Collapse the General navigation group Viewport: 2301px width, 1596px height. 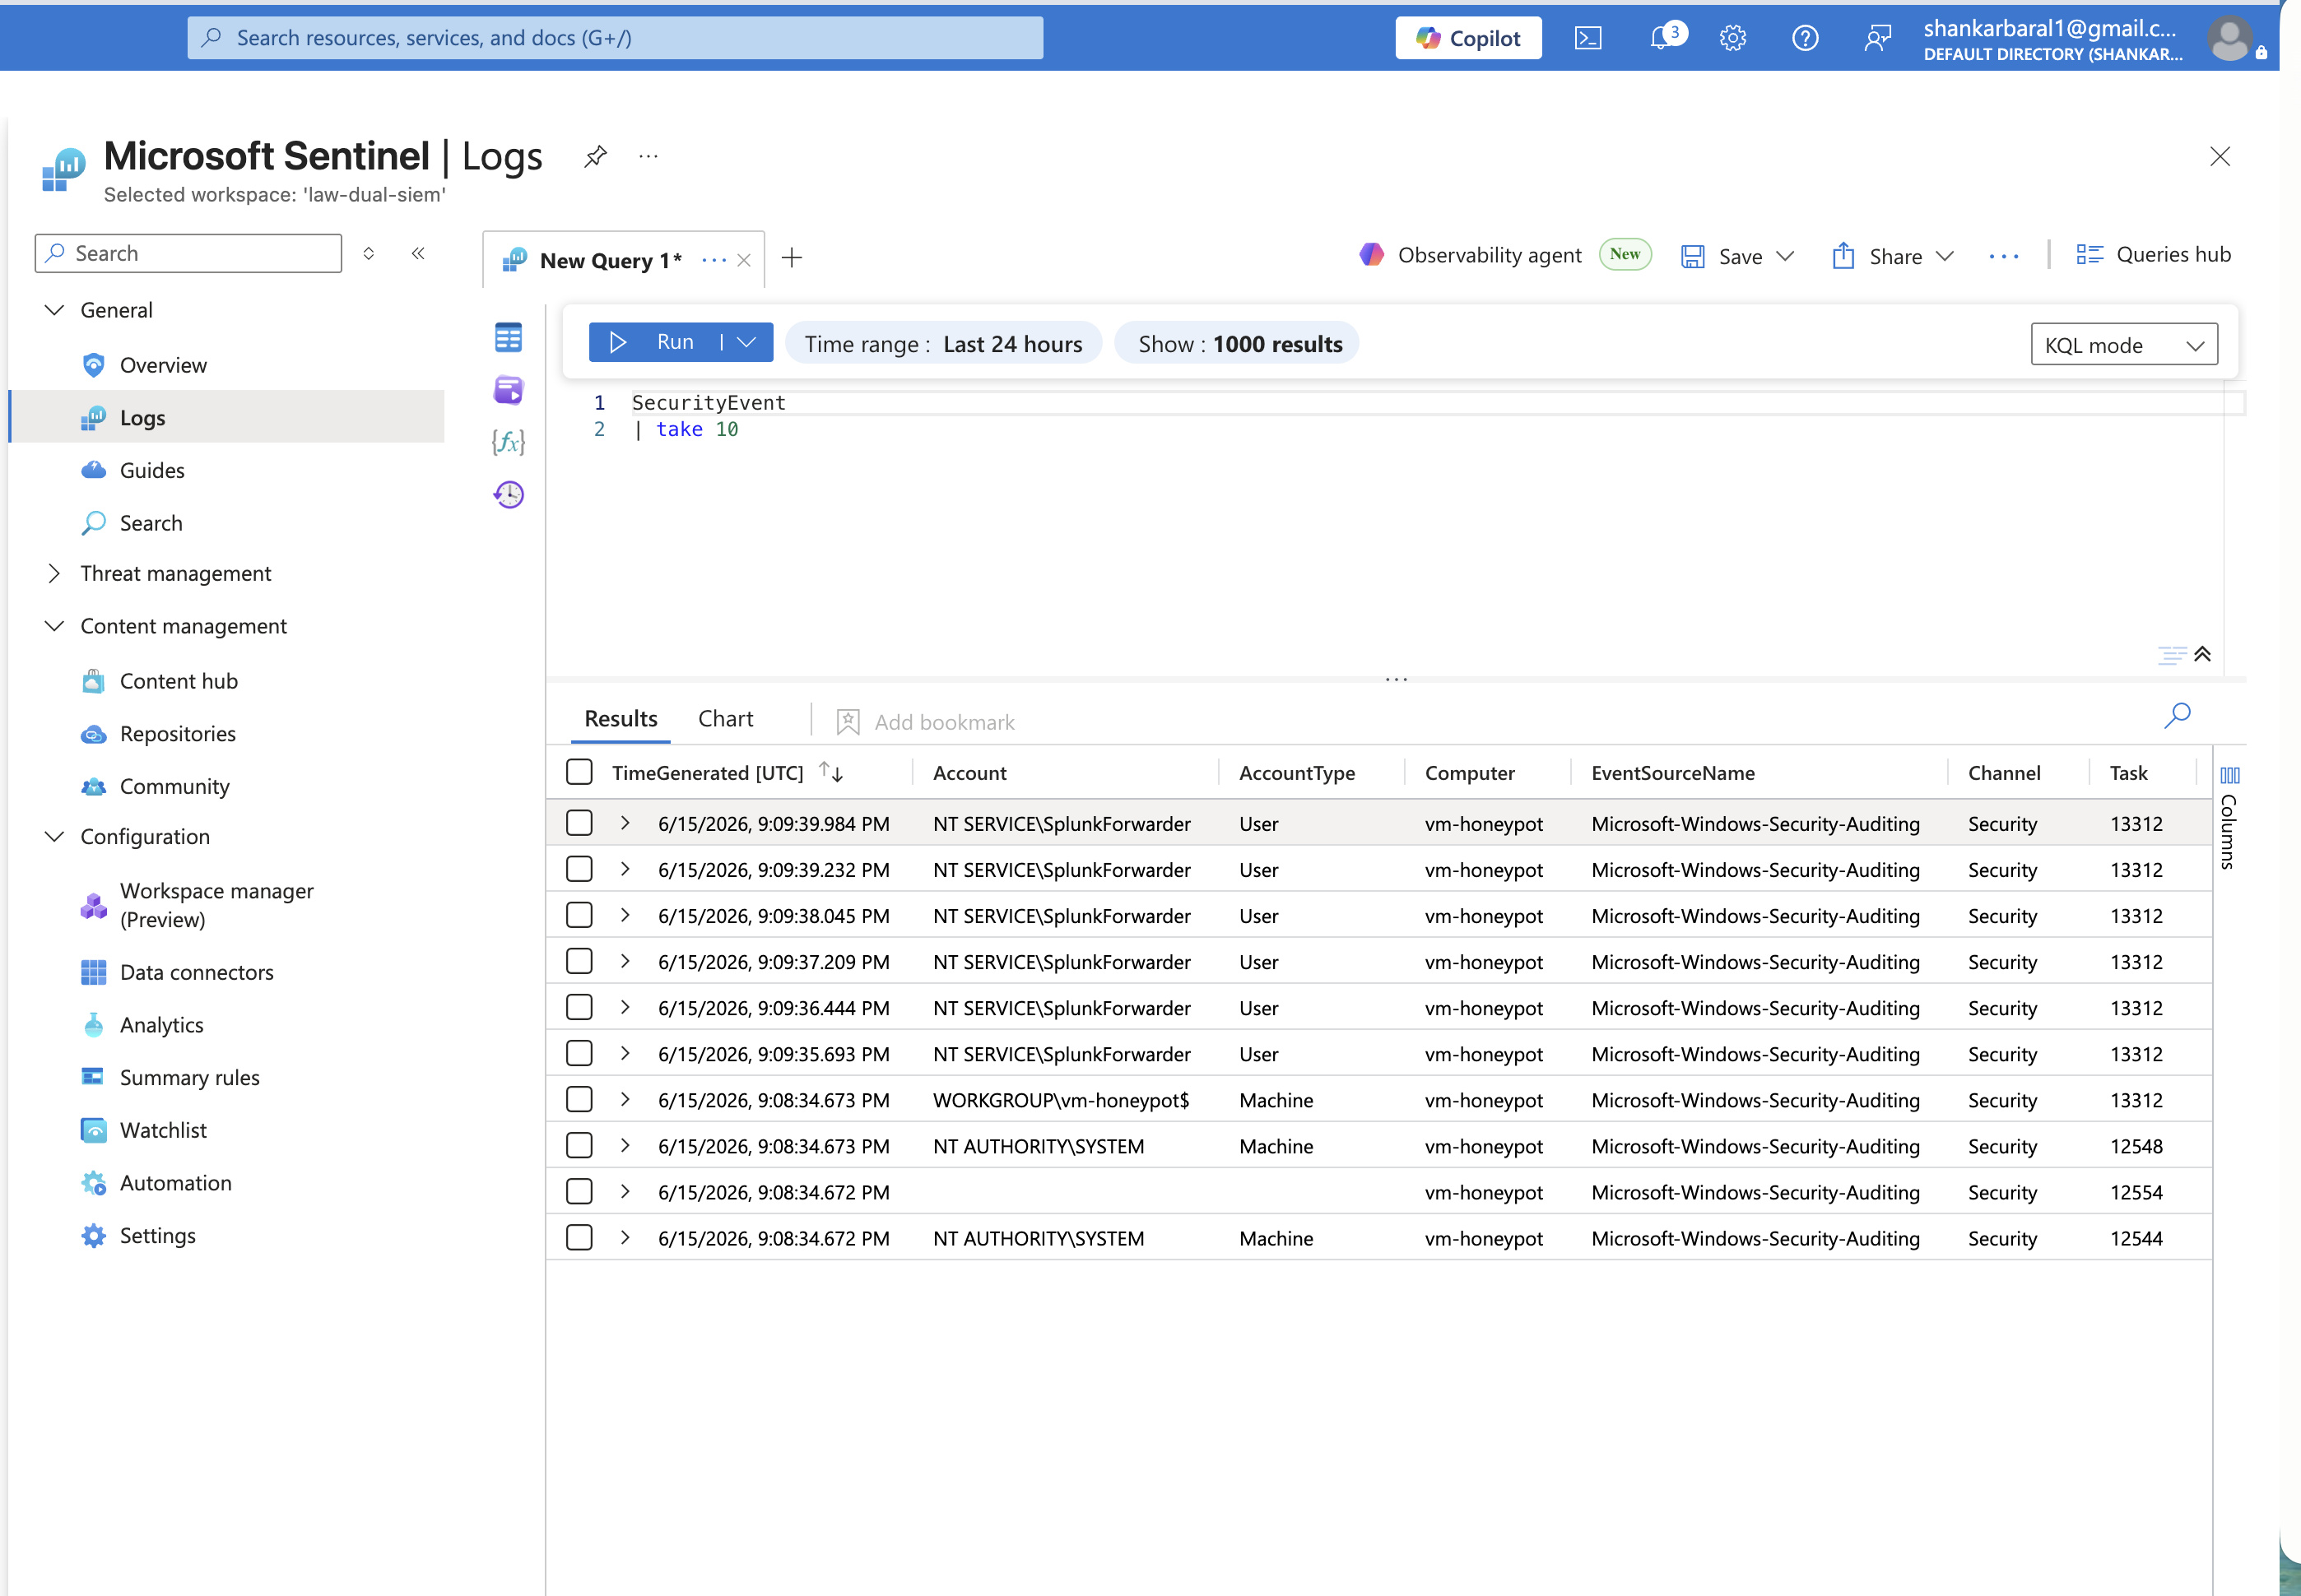54,310
